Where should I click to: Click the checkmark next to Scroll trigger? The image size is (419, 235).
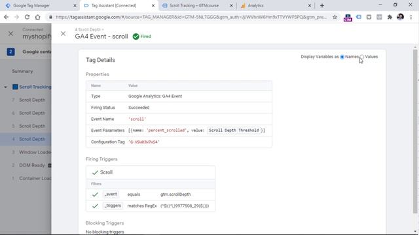pyautogui.click(x=95, y=172)
